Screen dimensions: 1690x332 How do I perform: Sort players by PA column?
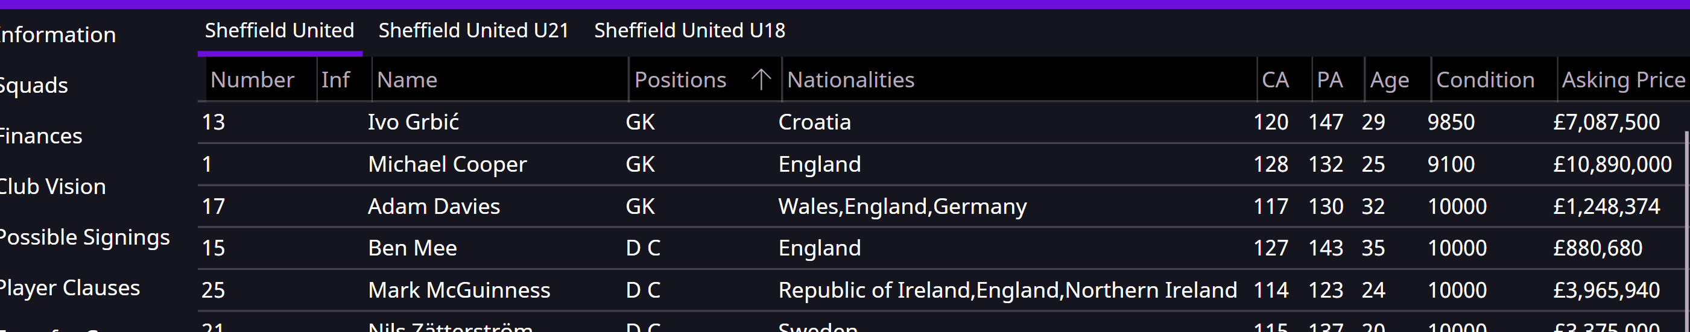pos(1329,80)
